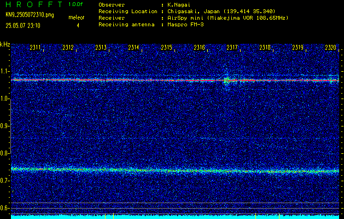Viewport: 344px width, 219px height.
Task: Select AirSpy mini receiver description
Action: coord(228,18)
